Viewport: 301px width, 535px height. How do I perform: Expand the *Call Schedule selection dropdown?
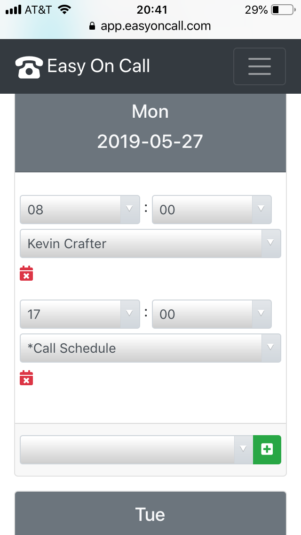coord(150,348)
